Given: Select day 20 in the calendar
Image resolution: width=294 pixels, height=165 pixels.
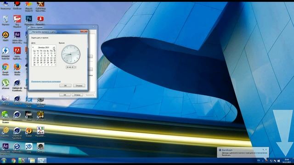Looking at the screenshot, I should click(45, 60).
